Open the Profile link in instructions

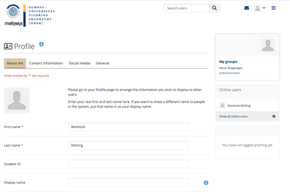click(101, 90)
